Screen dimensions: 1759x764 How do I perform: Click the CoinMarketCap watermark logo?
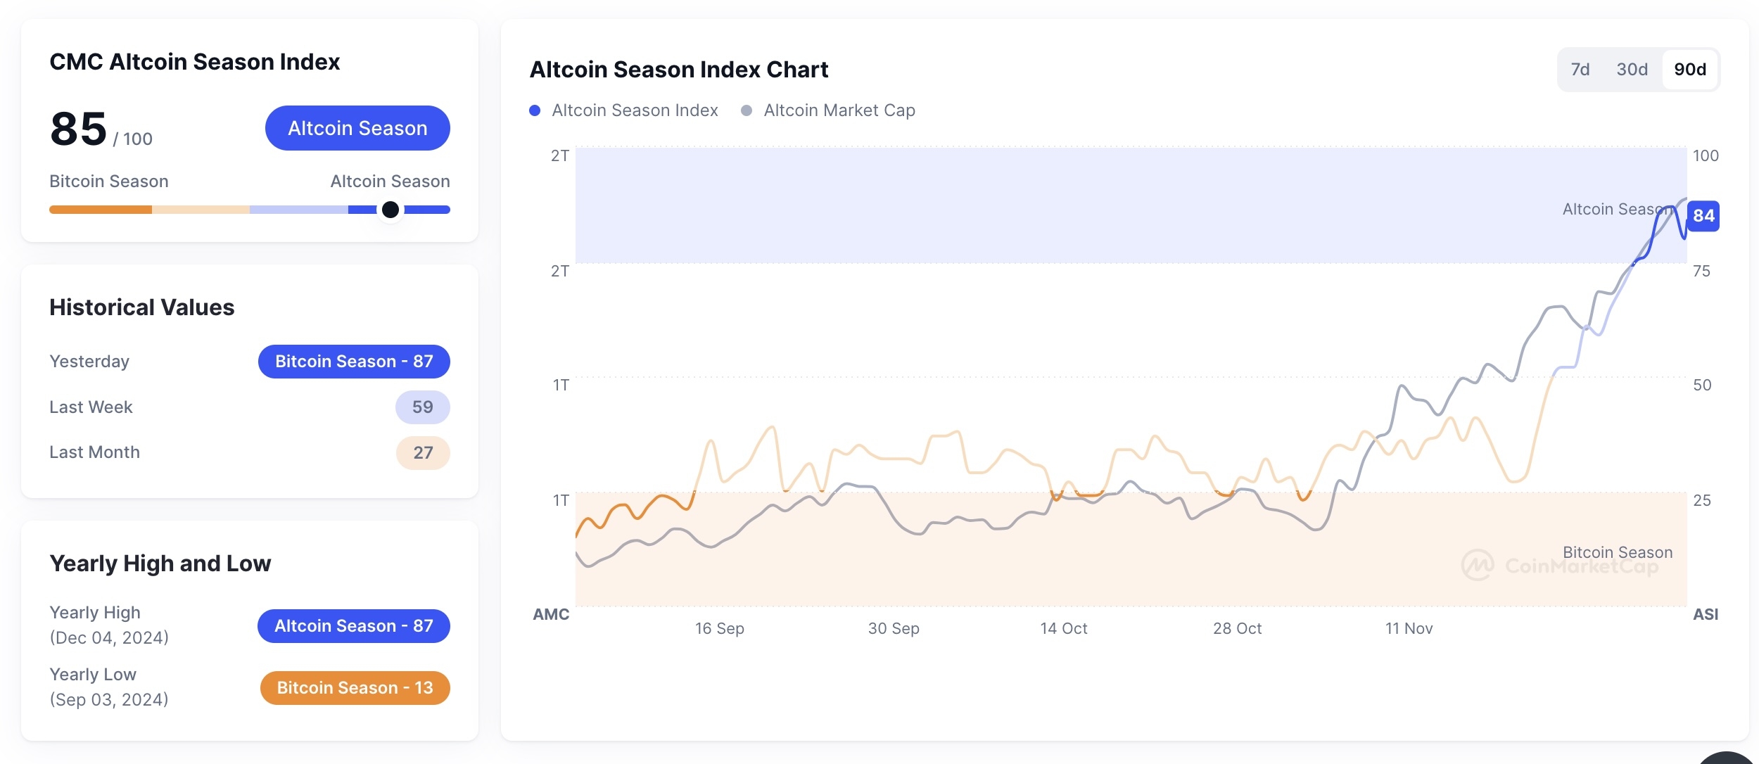(x=1478, y=565)
